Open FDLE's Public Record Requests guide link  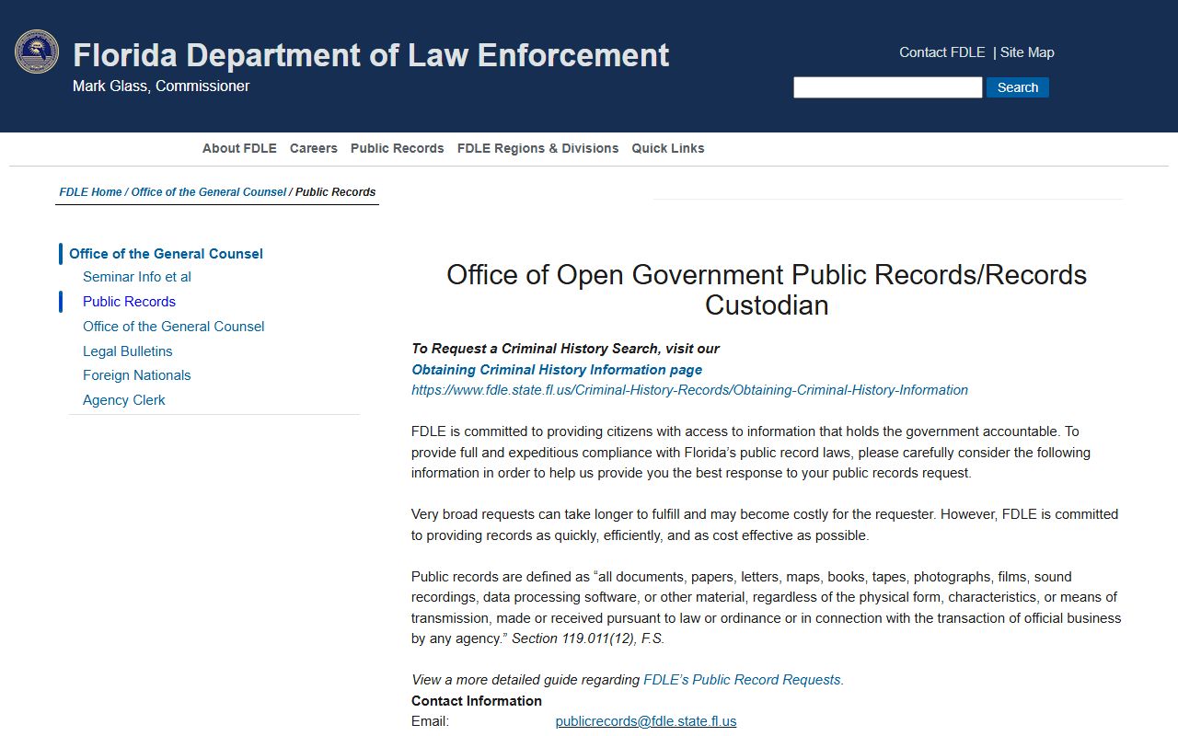pyautogui.click(x=742, y=680)
